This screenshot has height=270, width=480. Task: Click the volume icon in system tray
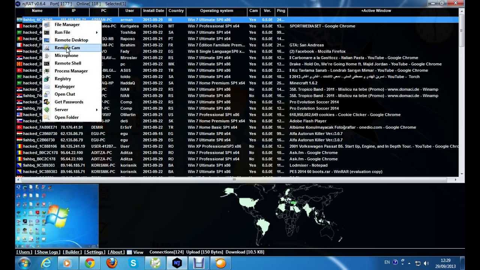click(427, 263)
